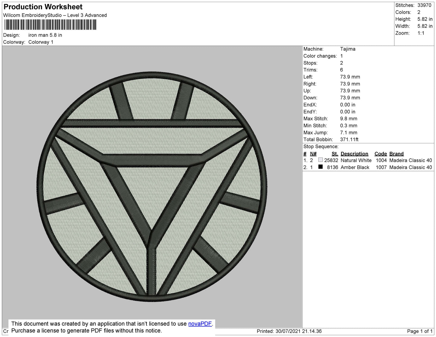
Task: Click the 'Natural White' description cell
Action: click(x=356, y=160)
